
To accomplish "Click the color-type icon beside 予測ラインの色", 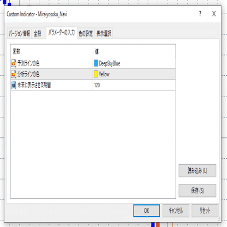I will (x=14, y=63).
